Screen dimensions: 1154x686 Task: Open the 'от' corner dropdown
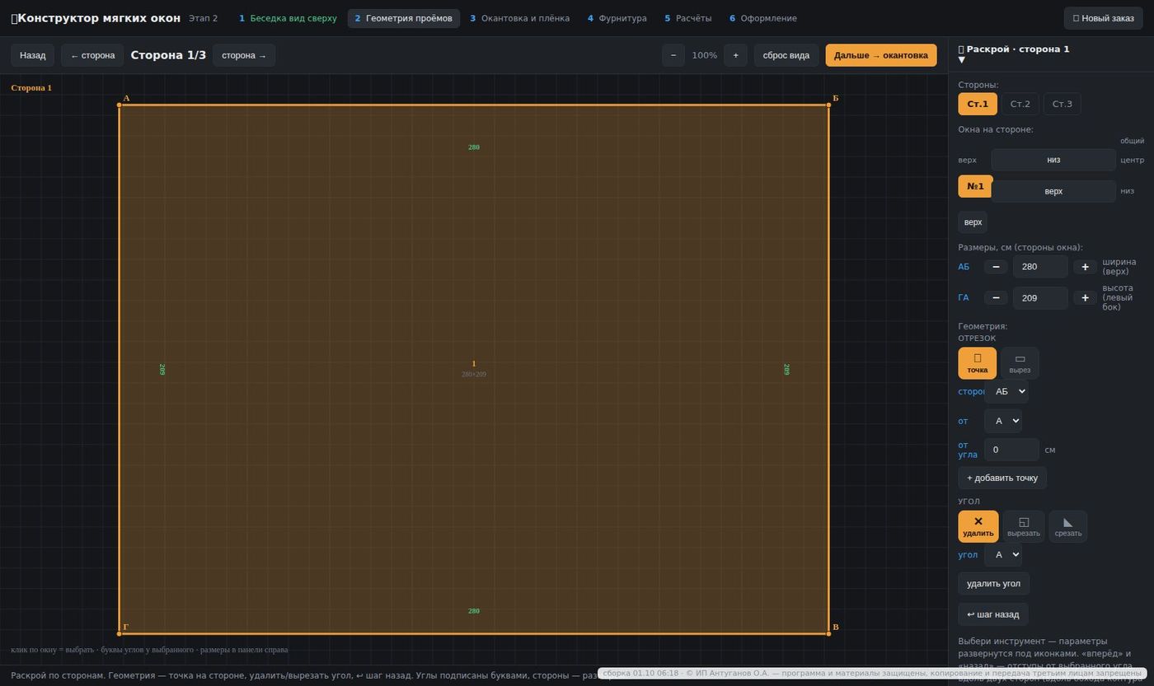[1002, 421]
